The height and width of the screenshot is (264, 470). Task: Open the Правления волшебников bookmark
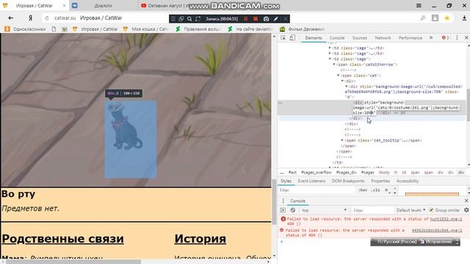coord(198,29)
